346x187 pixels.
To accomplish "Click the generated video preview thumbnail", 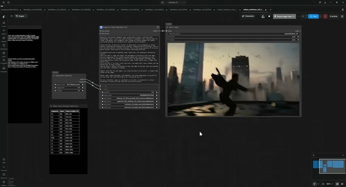I will tap(233, 79).
